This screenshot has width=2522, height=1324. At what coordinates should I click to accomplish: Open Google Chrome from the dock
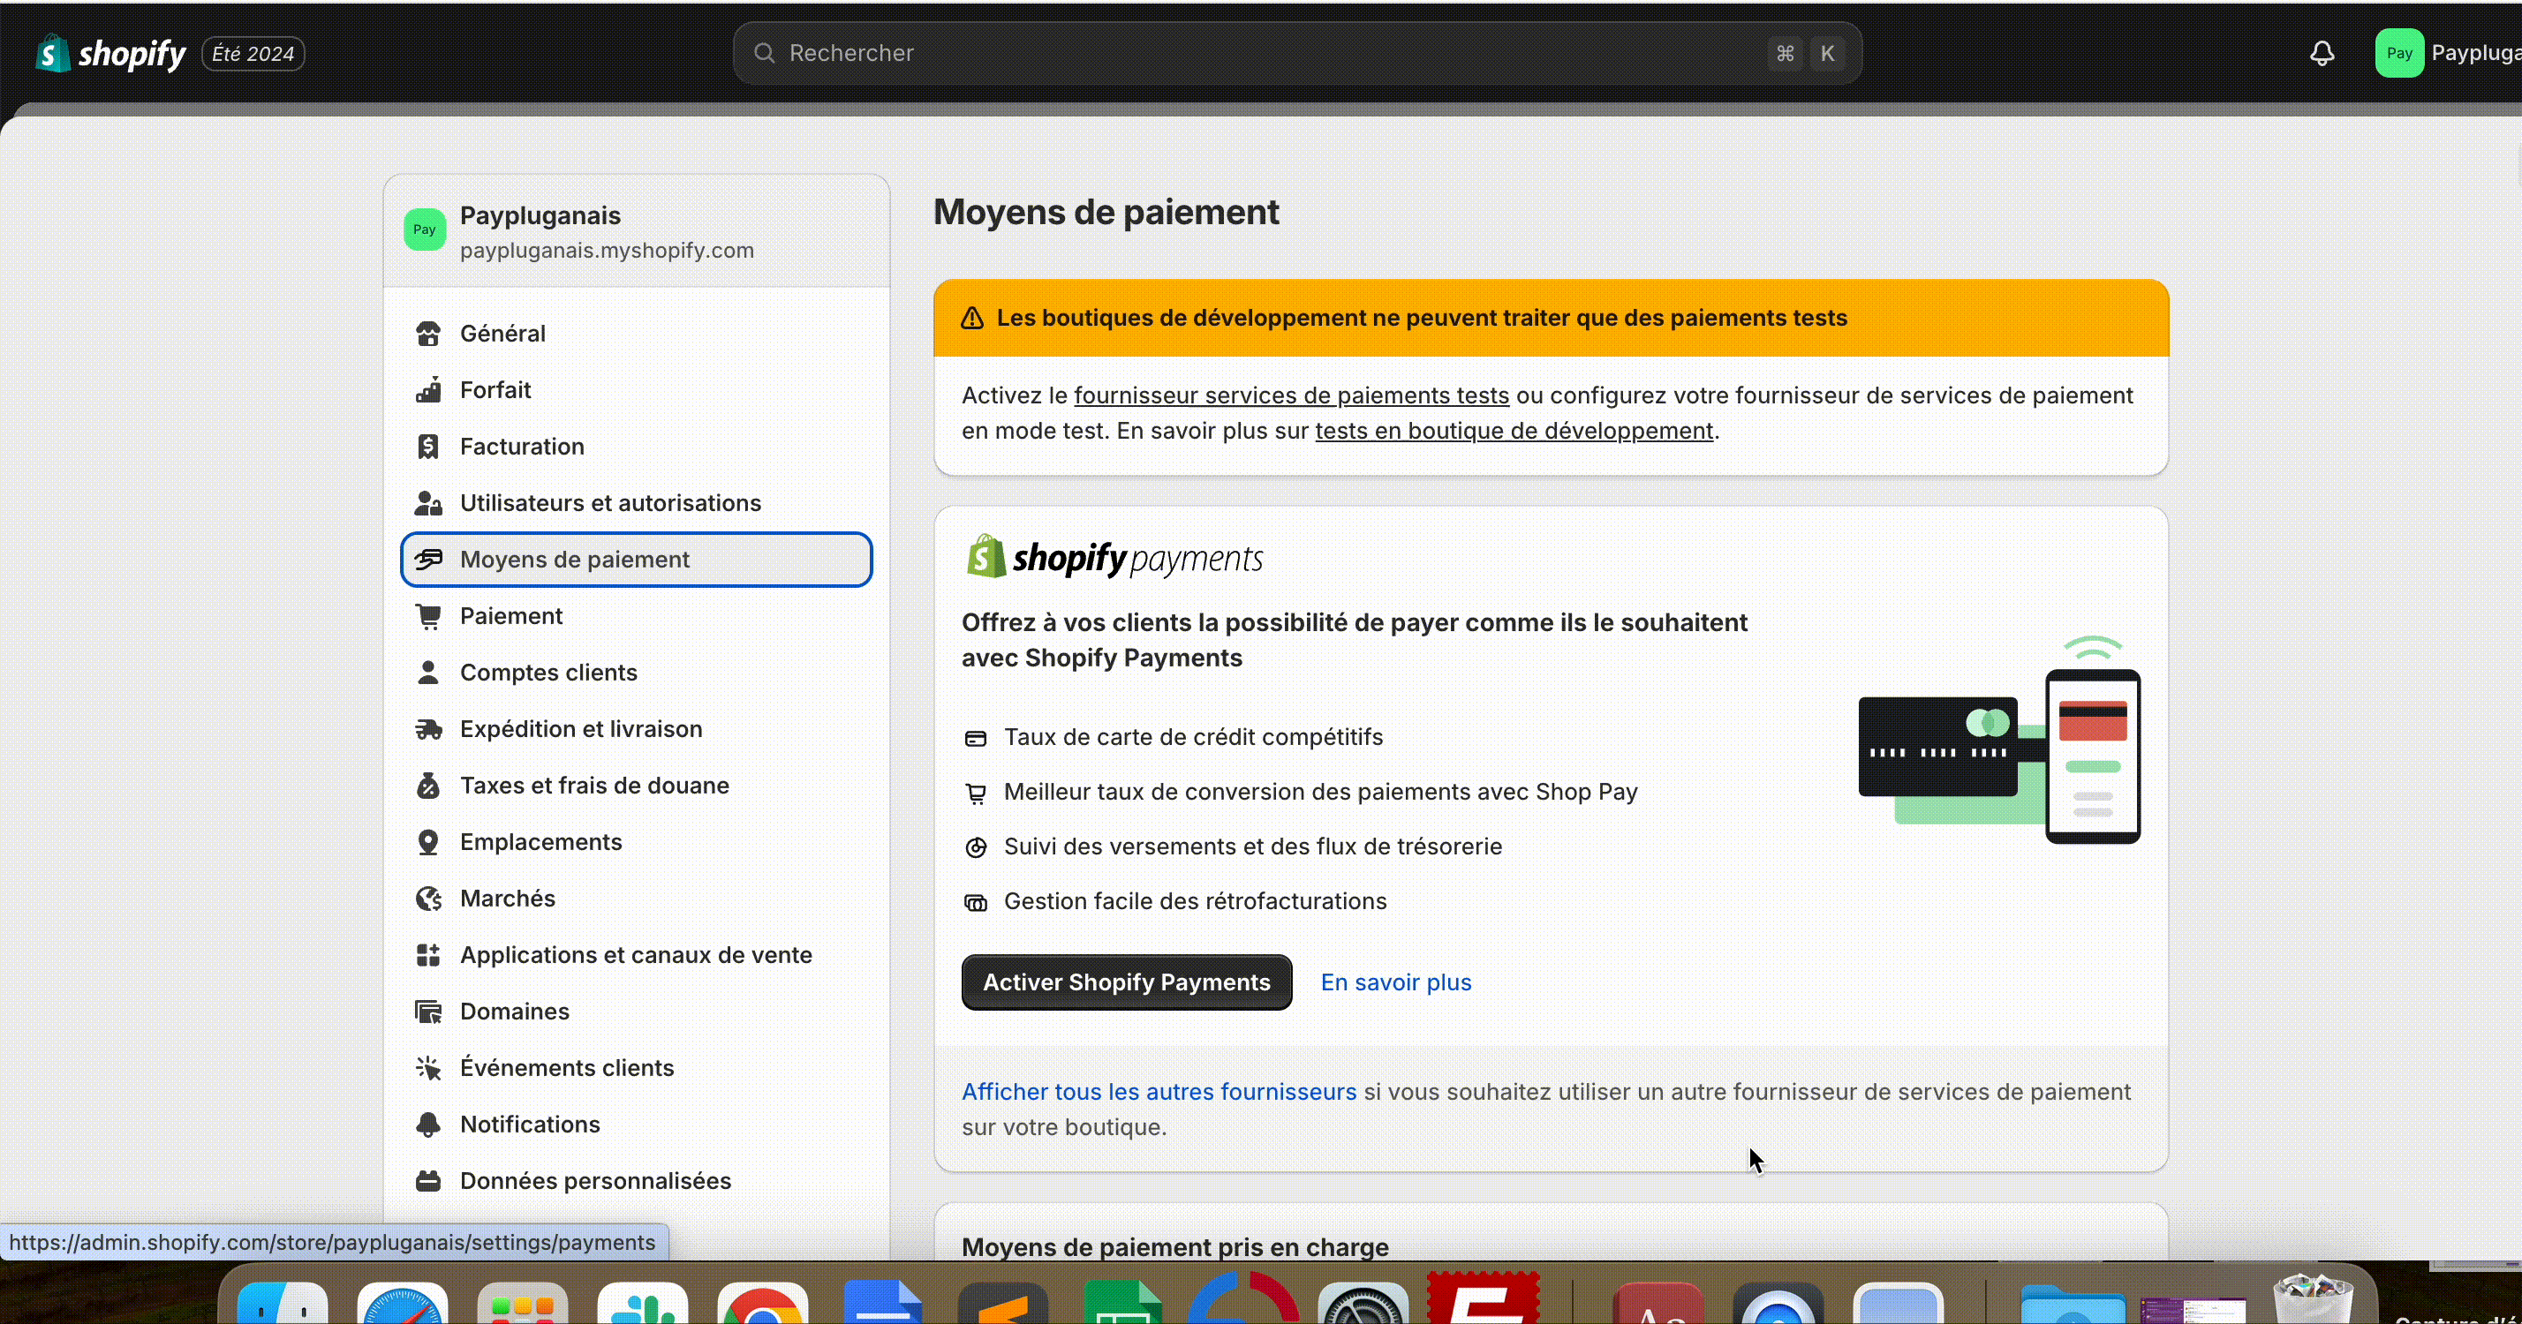[763, 1303]
